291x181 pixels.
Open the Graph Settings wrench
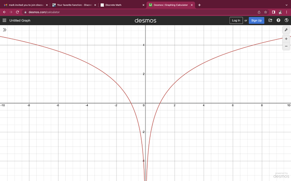click(x=286, y=30)
